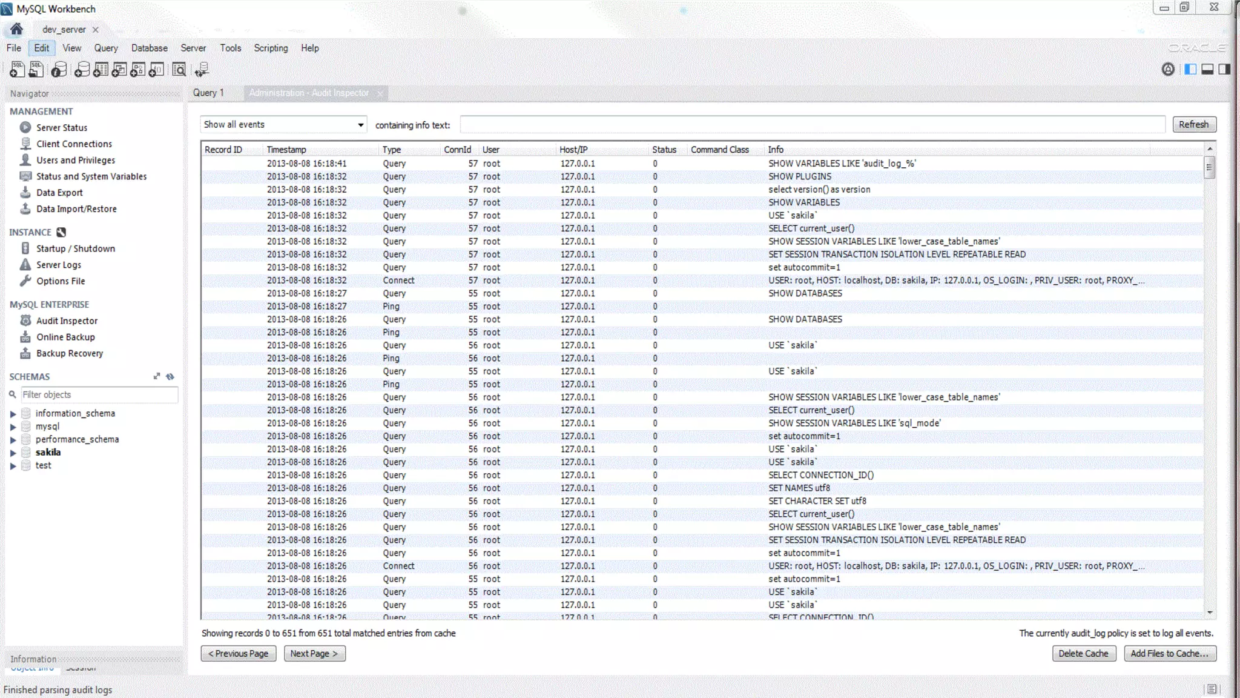Open SQL script file icon
This screenshot has height=698, width=1240.
[x=36, y=70]
